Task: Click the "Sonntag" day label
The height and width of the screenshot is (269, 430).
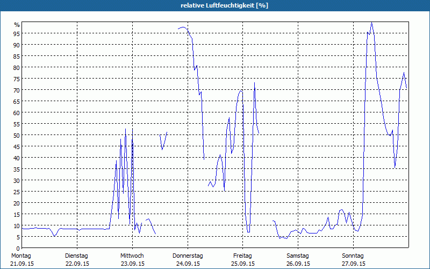Action: click(x=353, y=256)
